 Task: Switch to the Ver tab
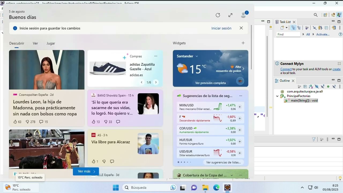(x=35, y=43)
